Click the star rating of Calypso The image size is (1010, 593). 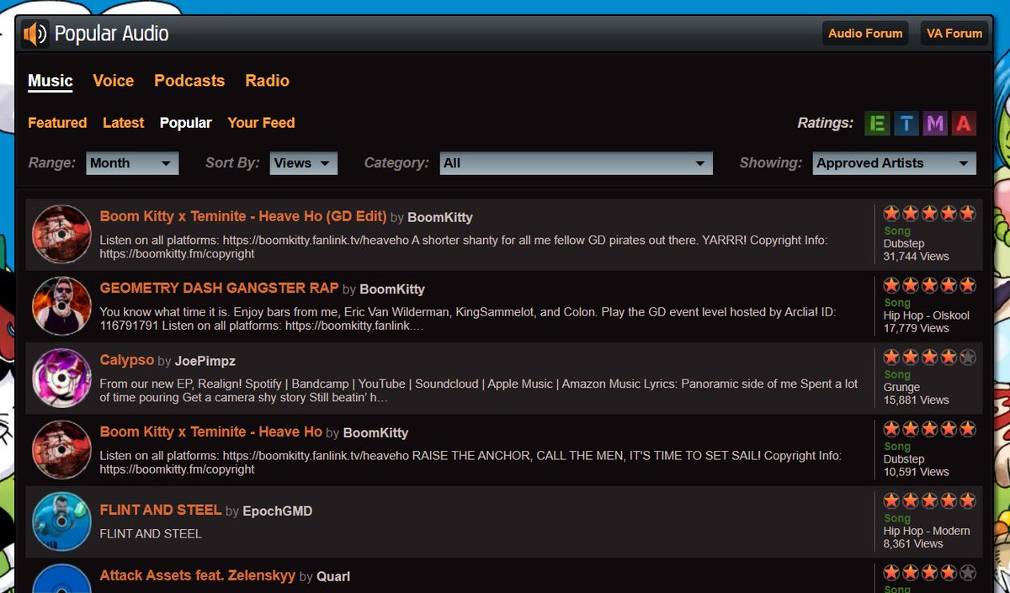pyautogui.click(x=929, y=357)
